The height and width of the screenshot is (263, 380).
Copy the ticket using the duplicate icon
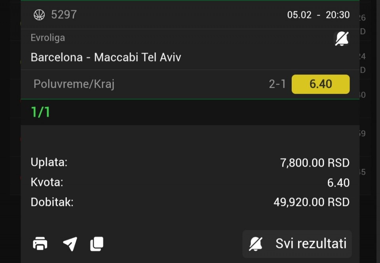coord(97,244)
